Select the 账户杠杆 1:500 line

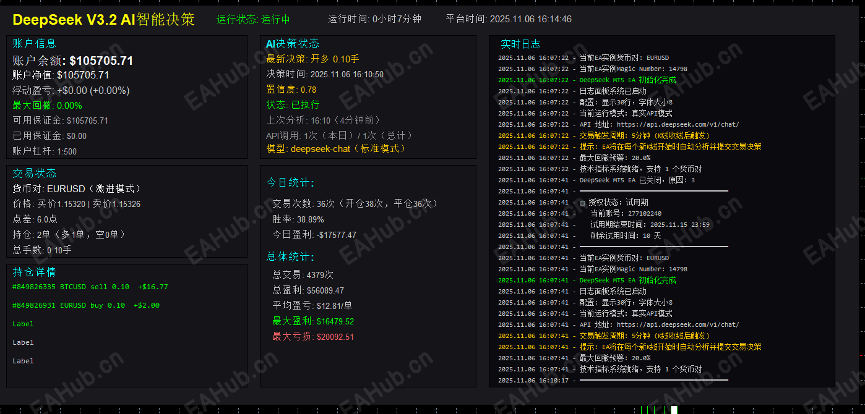pyautogui.click(x=45, y=151)
